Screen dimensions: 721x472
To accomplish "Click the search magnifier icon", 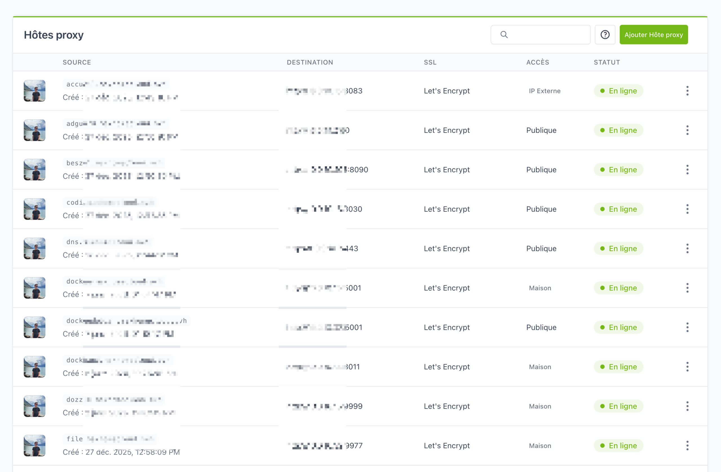I will pos(504,34).
